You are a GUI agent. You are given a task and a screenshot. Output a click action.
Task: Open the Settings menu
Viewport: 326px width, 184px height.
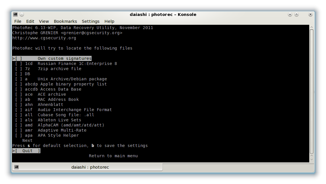pos(91,21)
